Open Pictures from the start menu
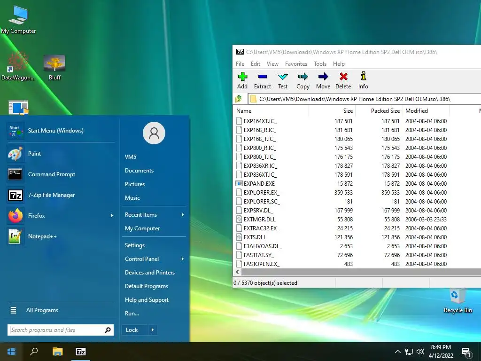The height and width of the screenshot is (361, 481). click(135, 184)
